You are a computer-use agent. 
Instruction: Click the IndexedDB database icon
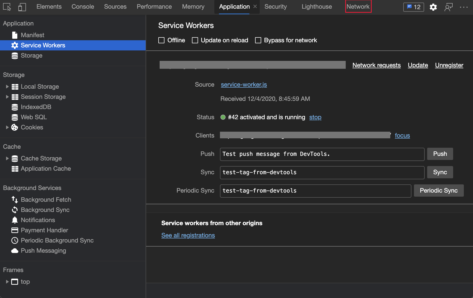click(x=15, y=107)
